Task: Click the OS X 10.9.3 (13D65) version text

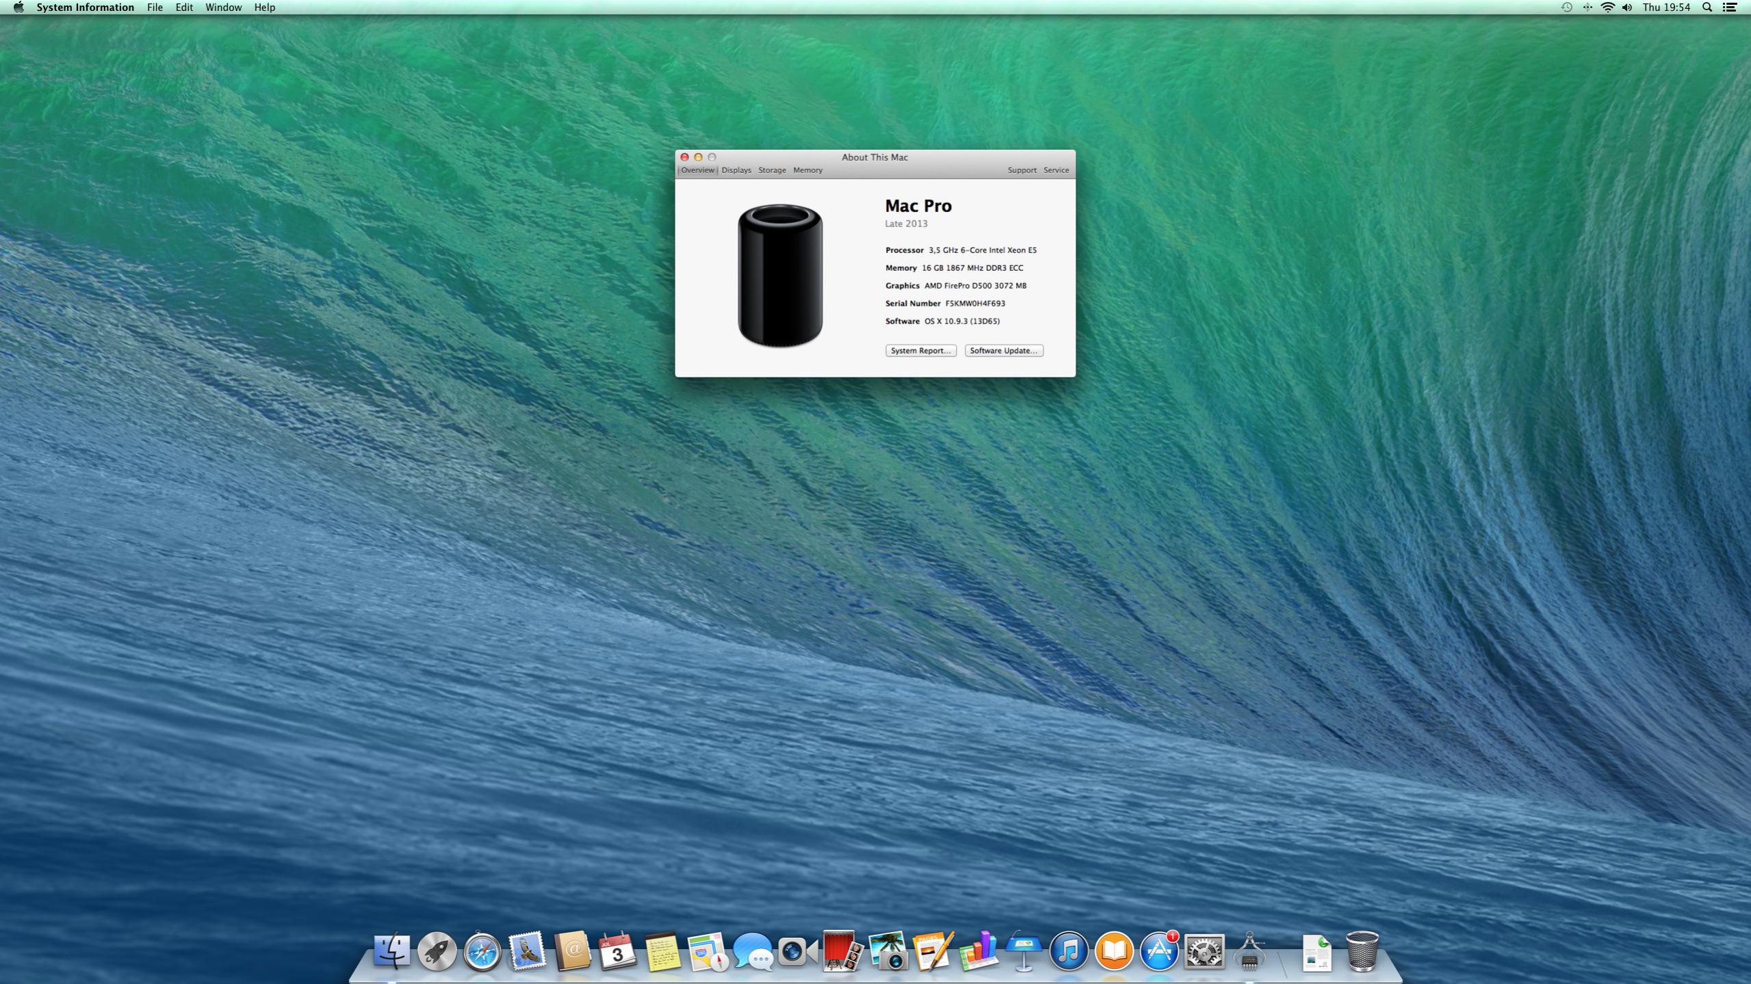Action: (x=961, y=321)
